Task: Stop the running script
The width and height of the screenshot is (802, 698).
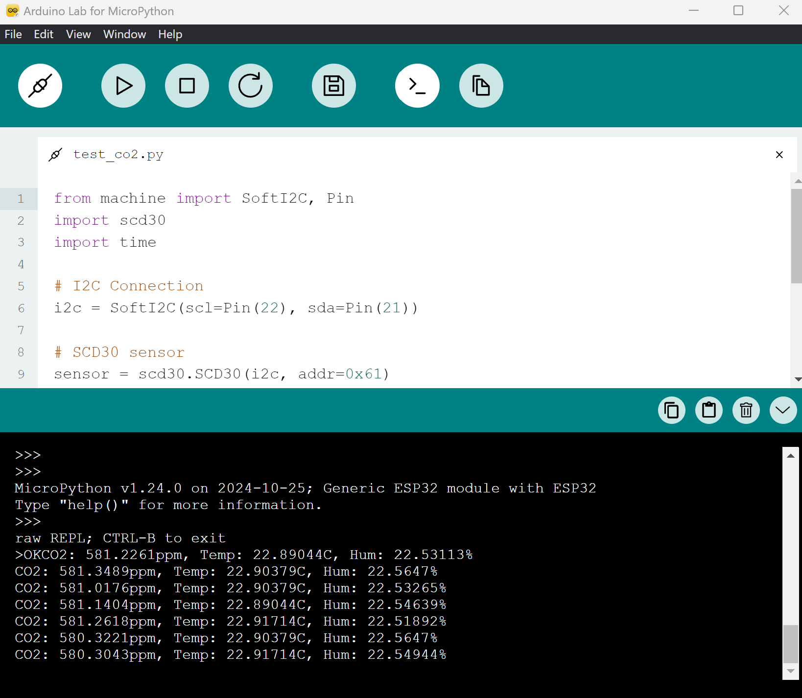Action: 187,86
